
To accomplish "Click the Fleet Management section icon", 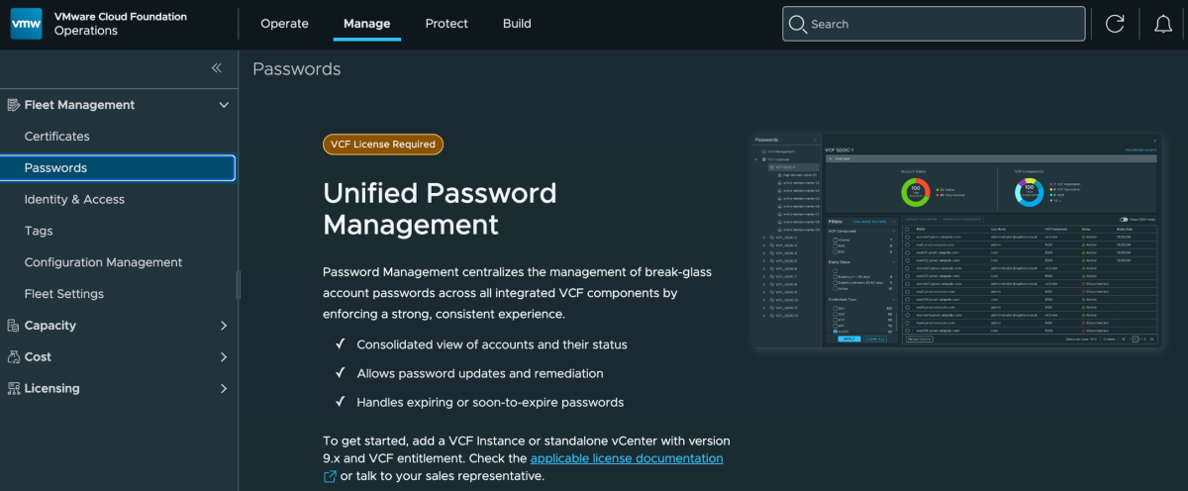I will click(x=14, y=105).
